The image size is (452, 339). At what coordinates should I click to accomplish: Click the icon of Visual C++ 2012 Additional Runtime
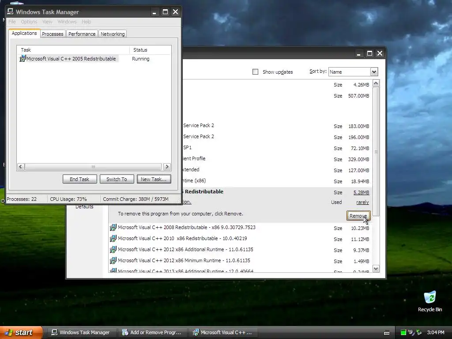[113, 250]
